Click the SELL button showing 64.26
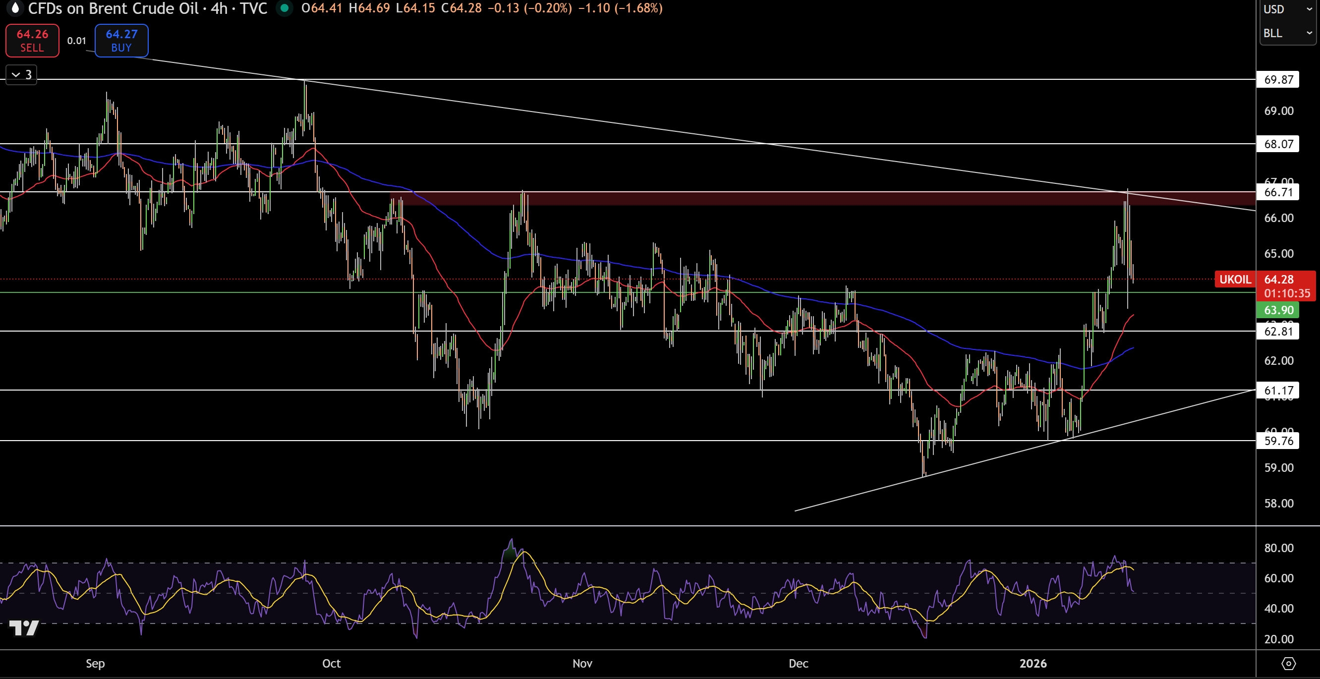This screenshot has width=1320, height=679. click(x=32, y=40)
